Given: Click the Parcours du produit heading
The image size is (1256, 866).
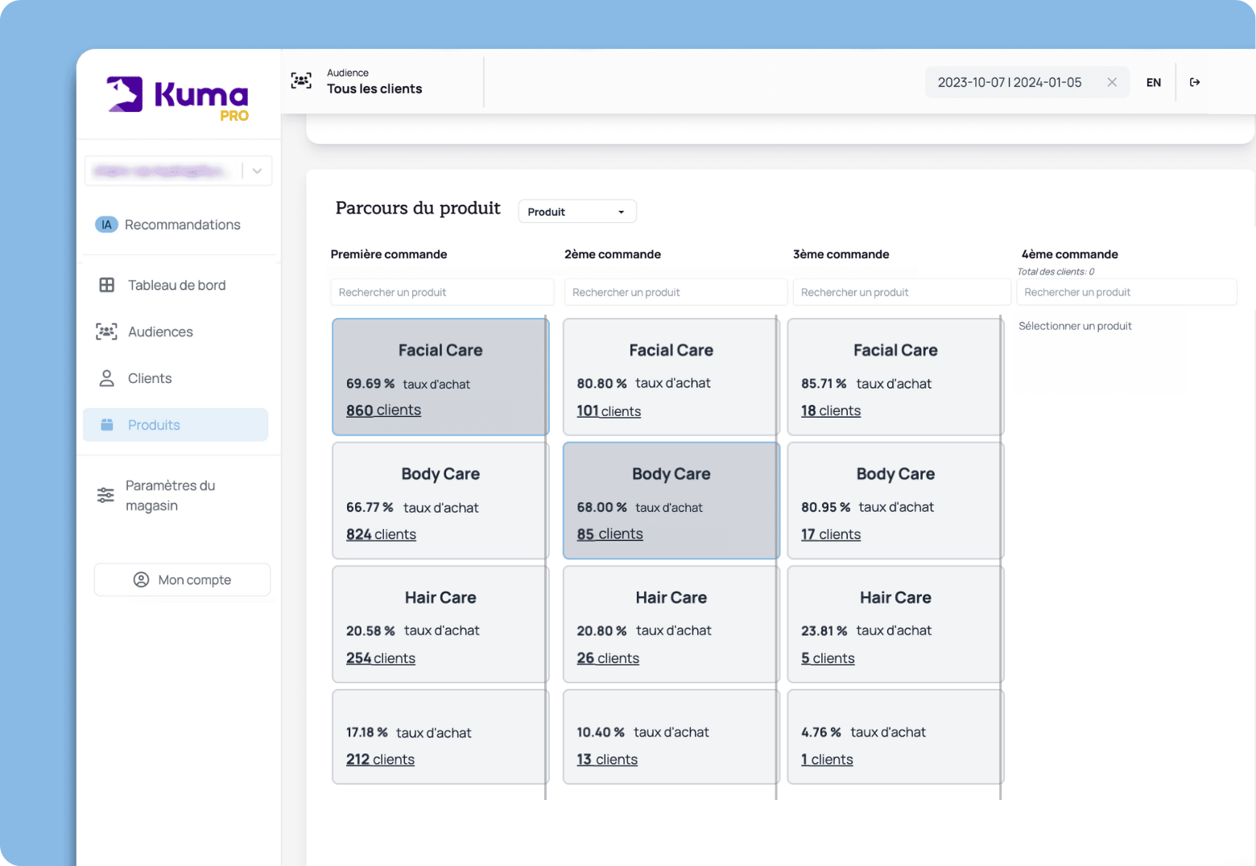Looking at the screenshot, I should point(418,208).
